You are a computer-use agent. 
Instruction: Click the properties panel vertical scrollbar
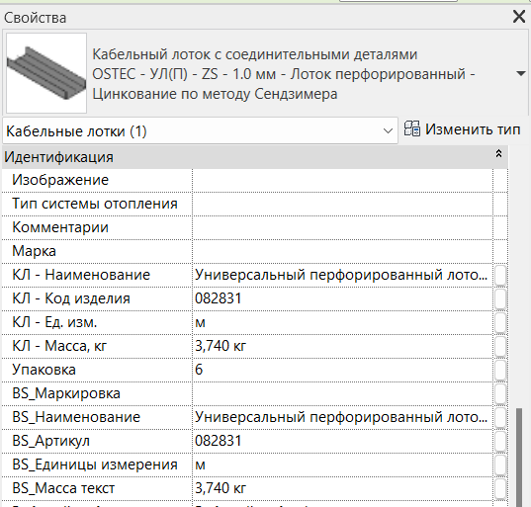pos(519,458)
